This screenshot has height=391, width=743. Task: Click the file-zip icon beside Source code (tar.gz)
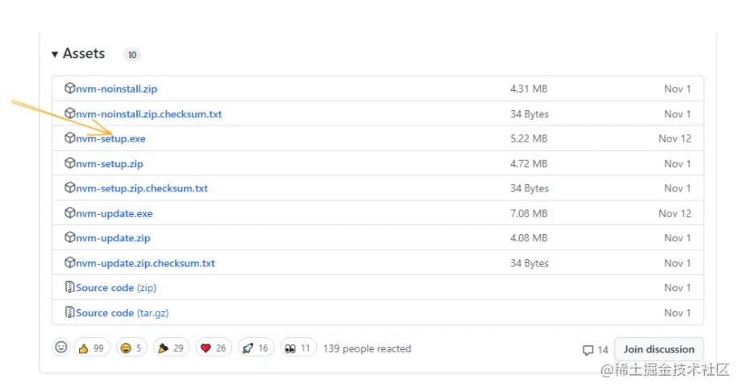pyautogui.click(x=69, y=312)
